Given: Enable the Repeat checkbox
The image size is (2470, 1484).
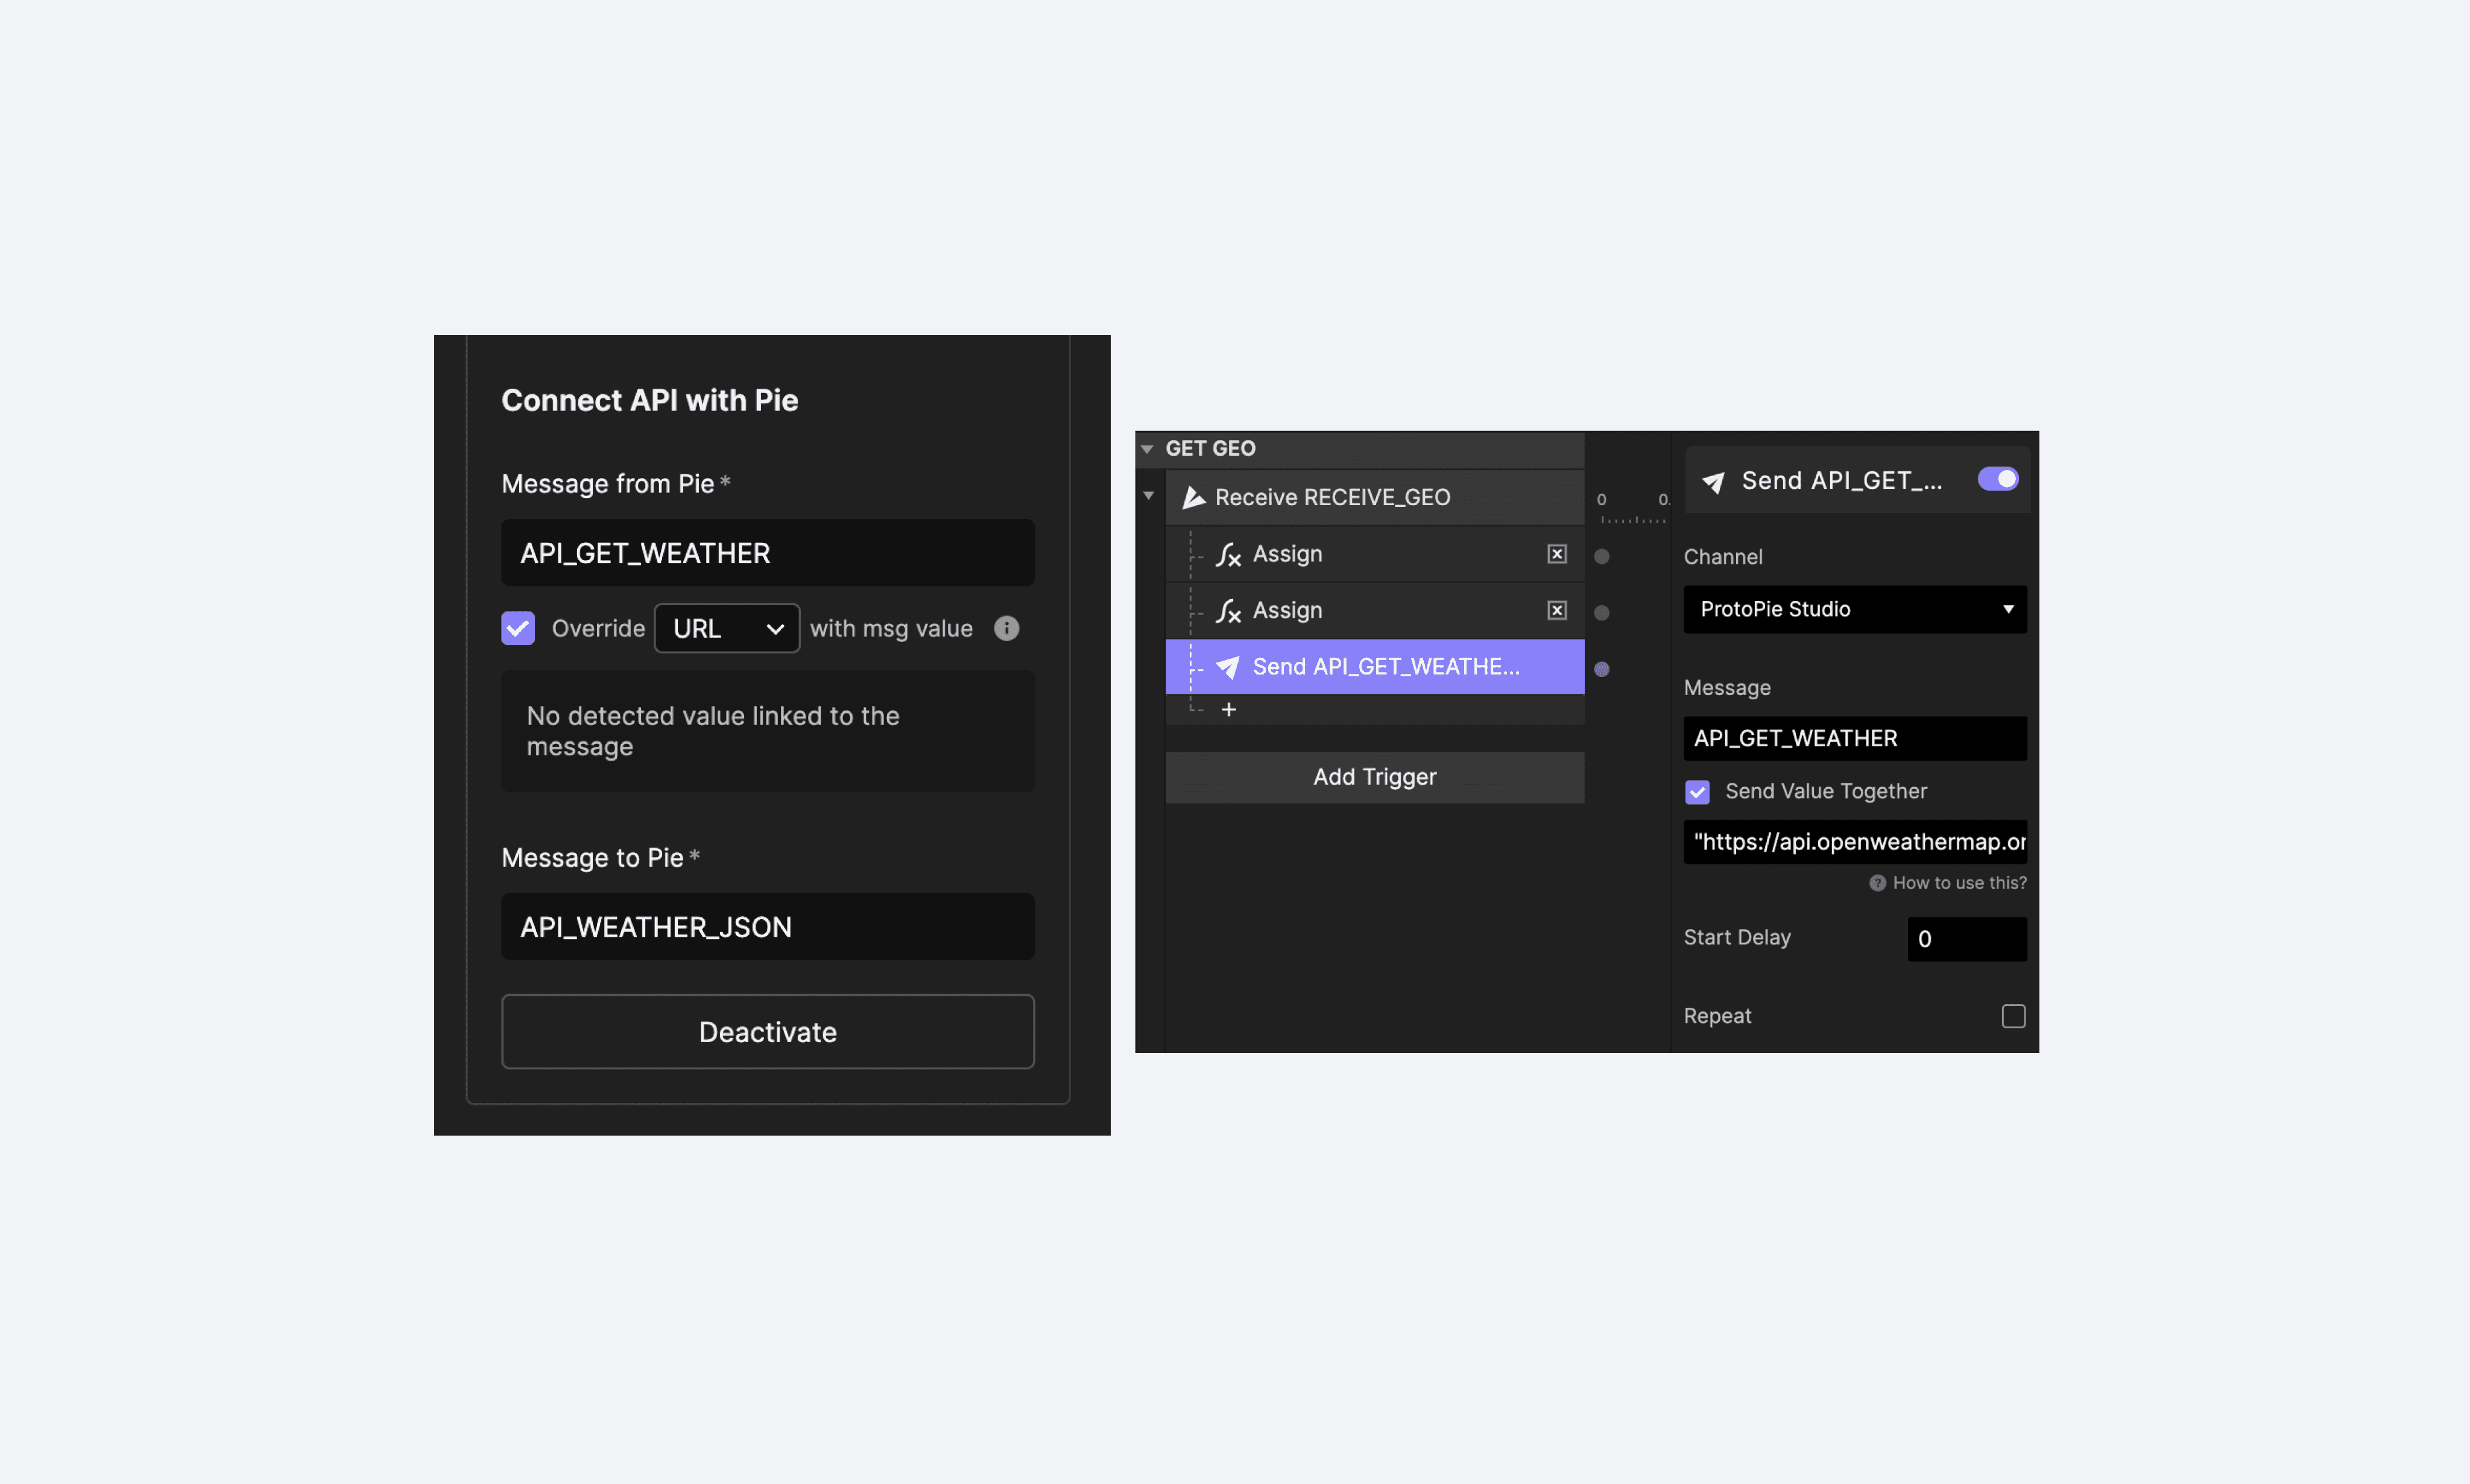Looking at the screenshot, I should pos(2013,1016).
